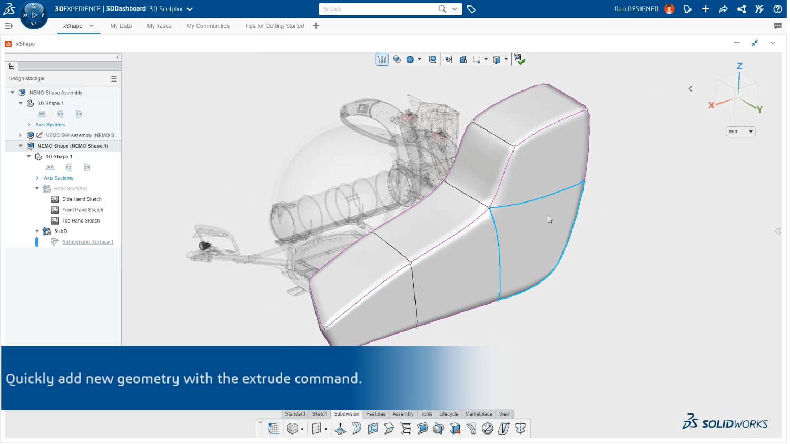Open the compass play button

pyautogui.click(x=34, y=15)
